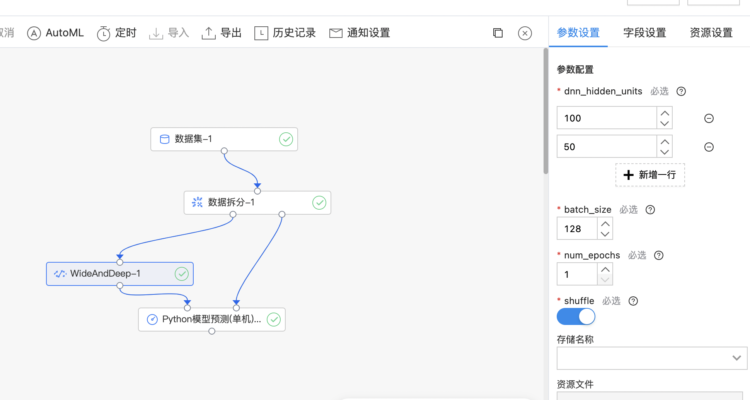Screen dimensions: 750x400
Task: Click help icon beside dnn_hidden_units
Action: click(x=681, y=91)
